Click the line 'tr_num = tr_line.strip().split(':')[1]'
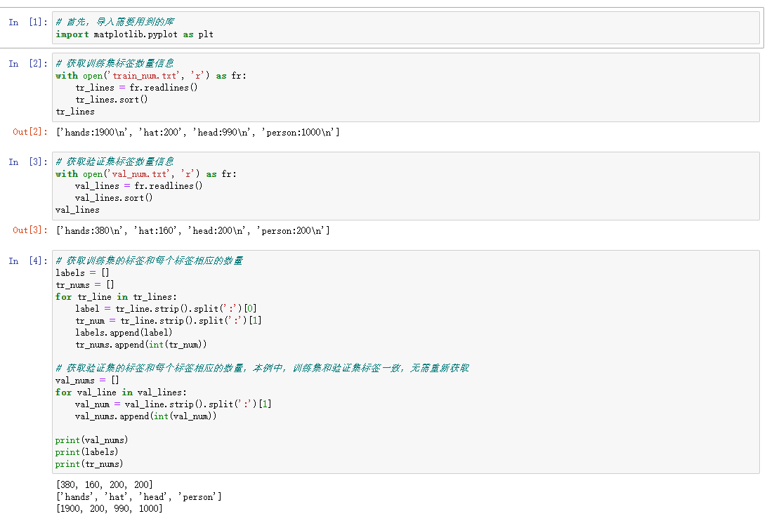The width and height of the screenshot is (774, 521). 169,321
